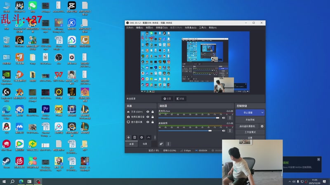Screen dimensions: 330x185
Task: Open the 停靠窗口(D) menu in OBS
Action: click(x=162, y=28)
